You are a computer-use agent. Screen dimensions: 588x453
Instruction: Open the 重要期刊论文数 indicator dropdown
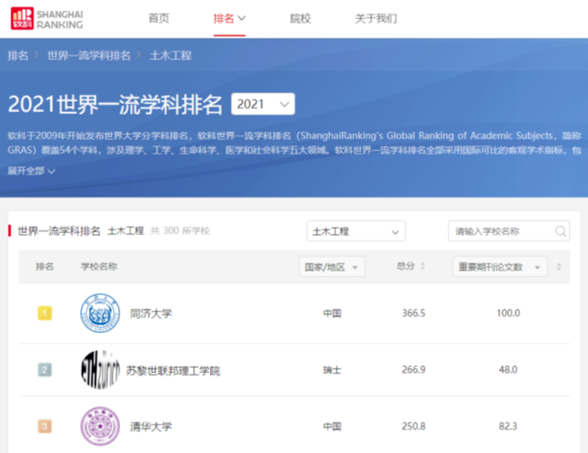tap(499, 267)
